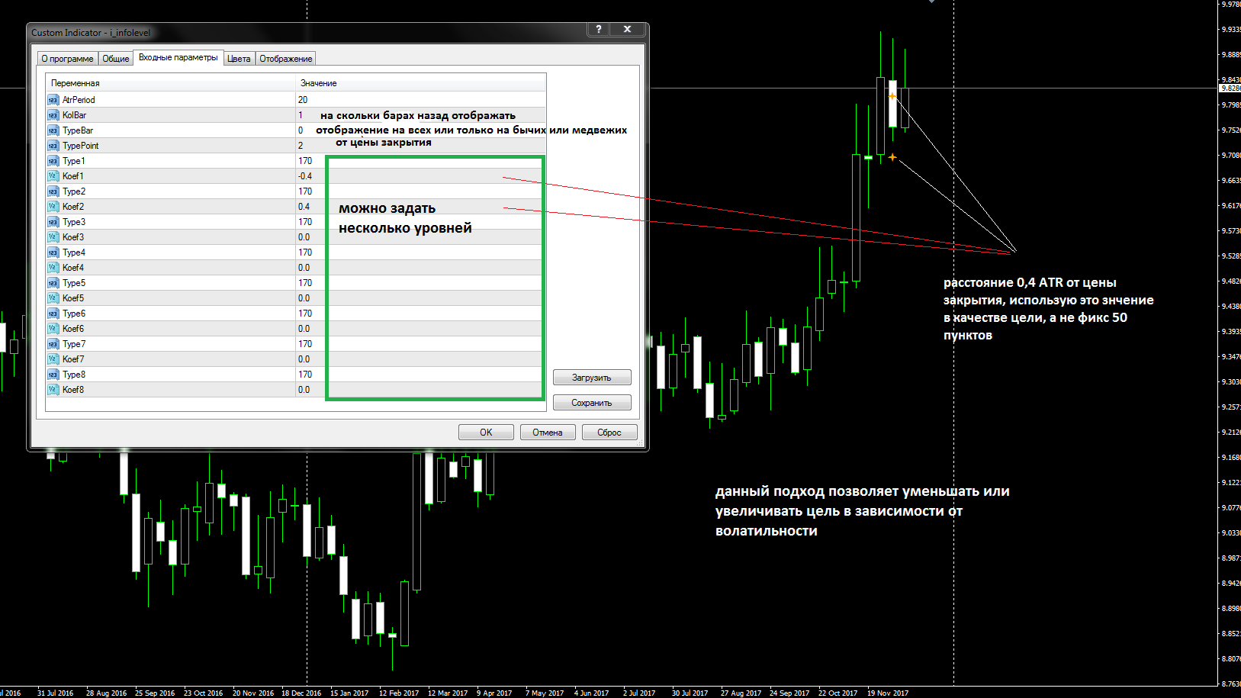Click the Переменная column header
The image size is (1241, 698).
(170, 83)
